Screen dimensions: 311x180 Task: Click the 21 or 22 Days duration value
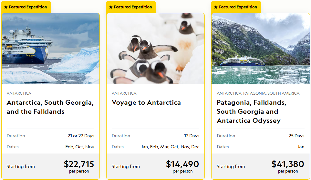pyautogui.click(x=81, y=136)
